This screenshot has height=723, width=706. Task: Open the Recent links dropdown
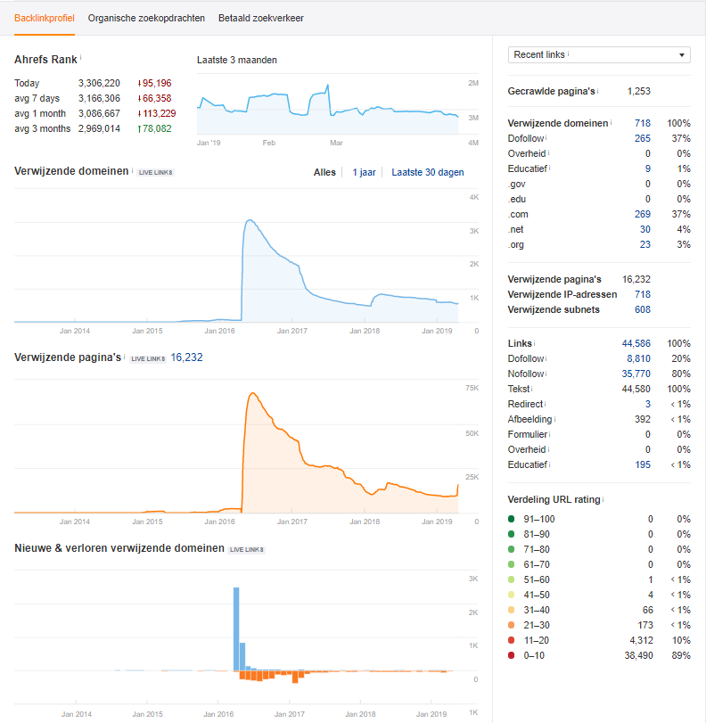(x=599, y=55)
